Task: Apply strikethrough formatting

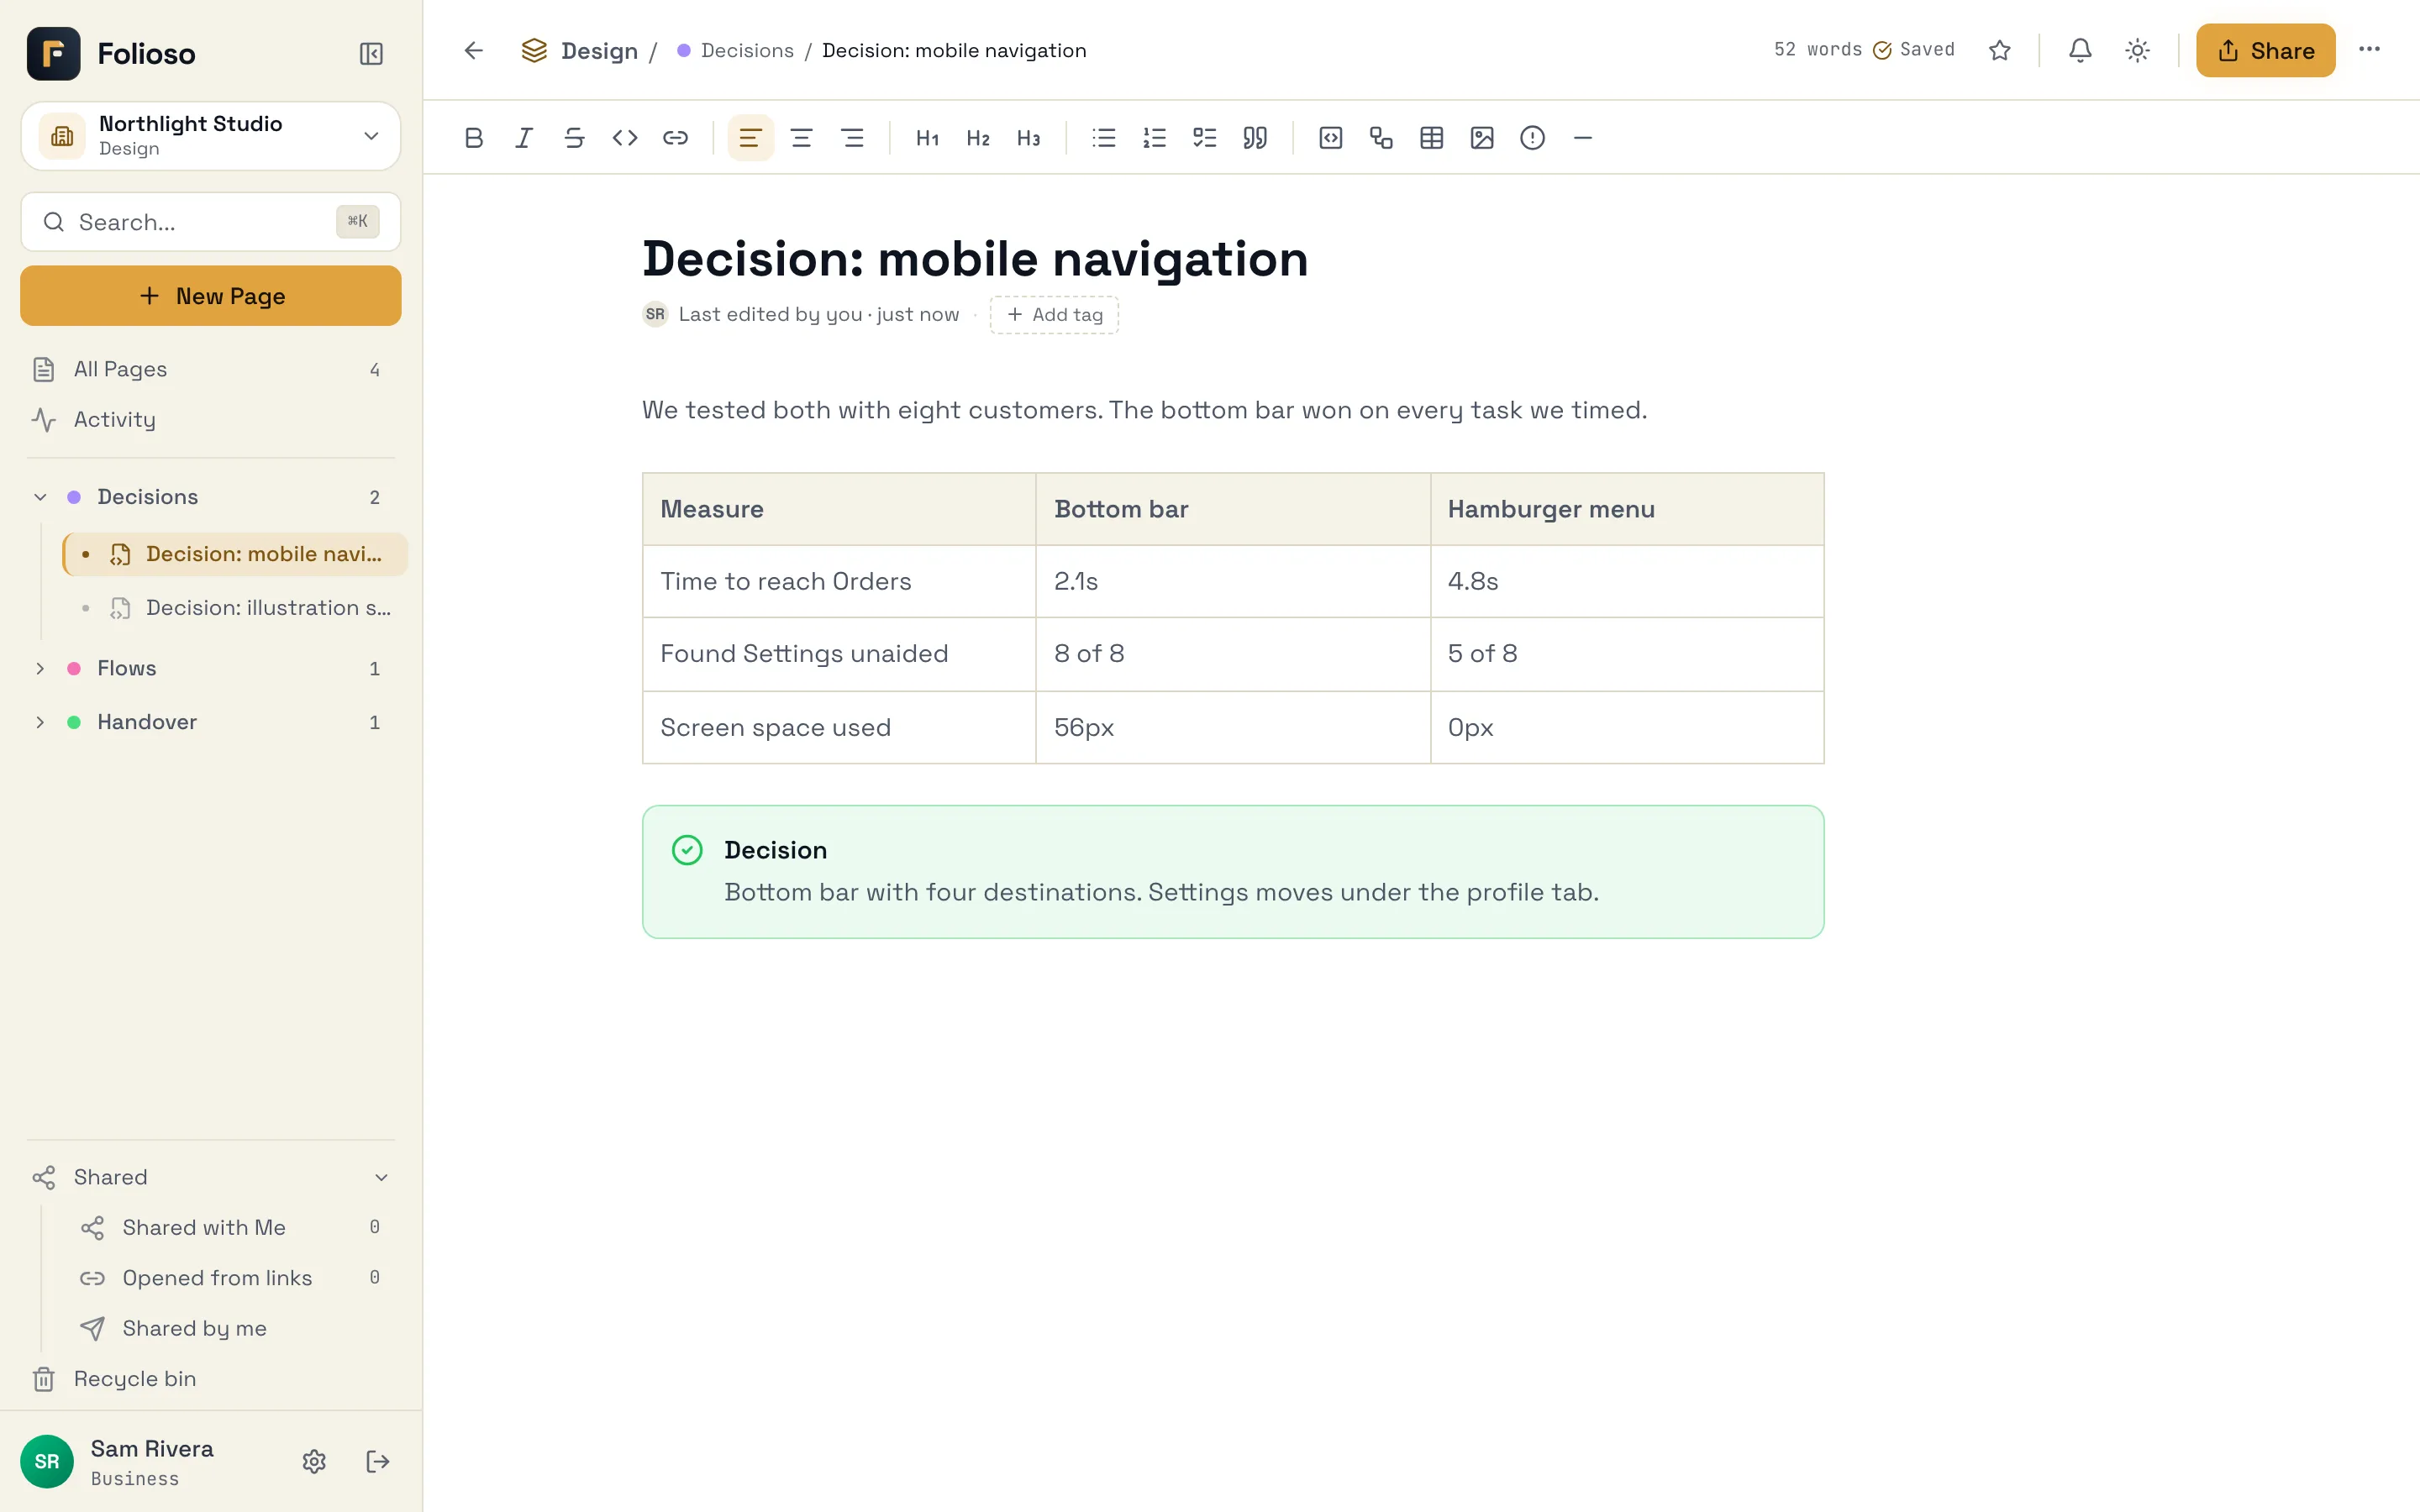Action: (x=574, y=138)
